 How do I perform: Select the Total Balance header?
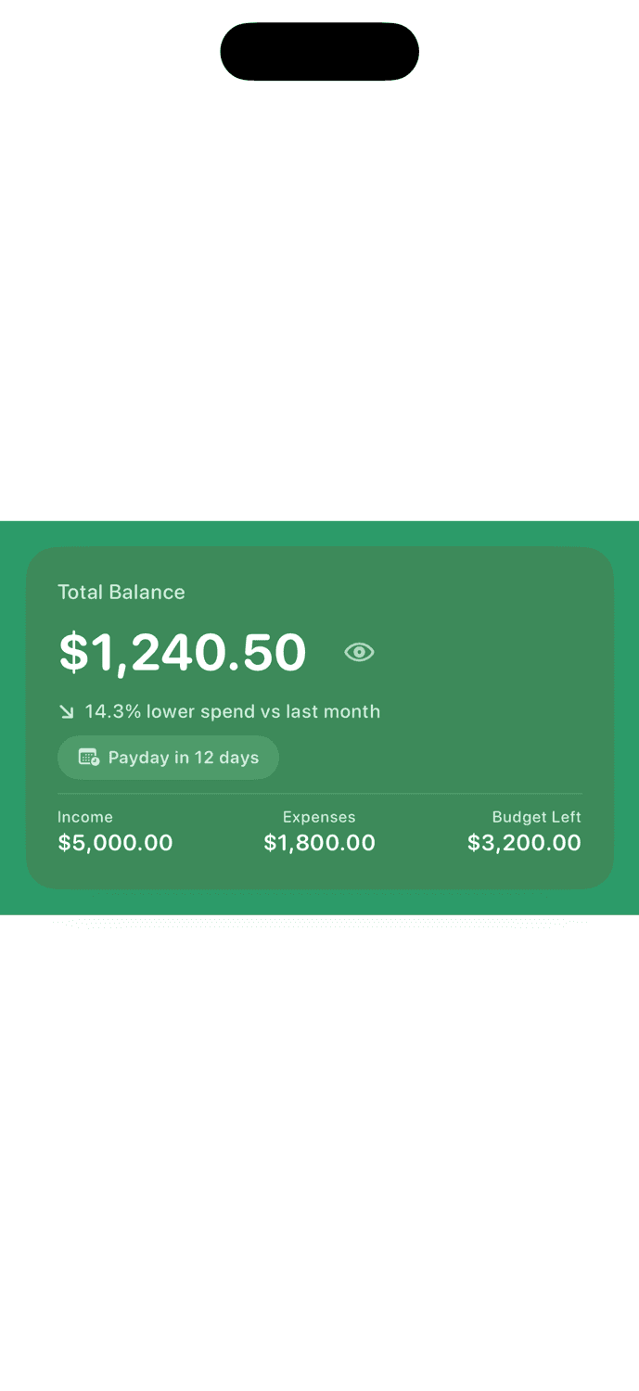pos(121,592)
